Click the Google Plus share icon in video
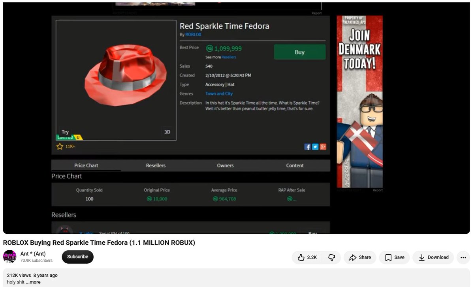 pyautogui.click(x=323, y=147)
